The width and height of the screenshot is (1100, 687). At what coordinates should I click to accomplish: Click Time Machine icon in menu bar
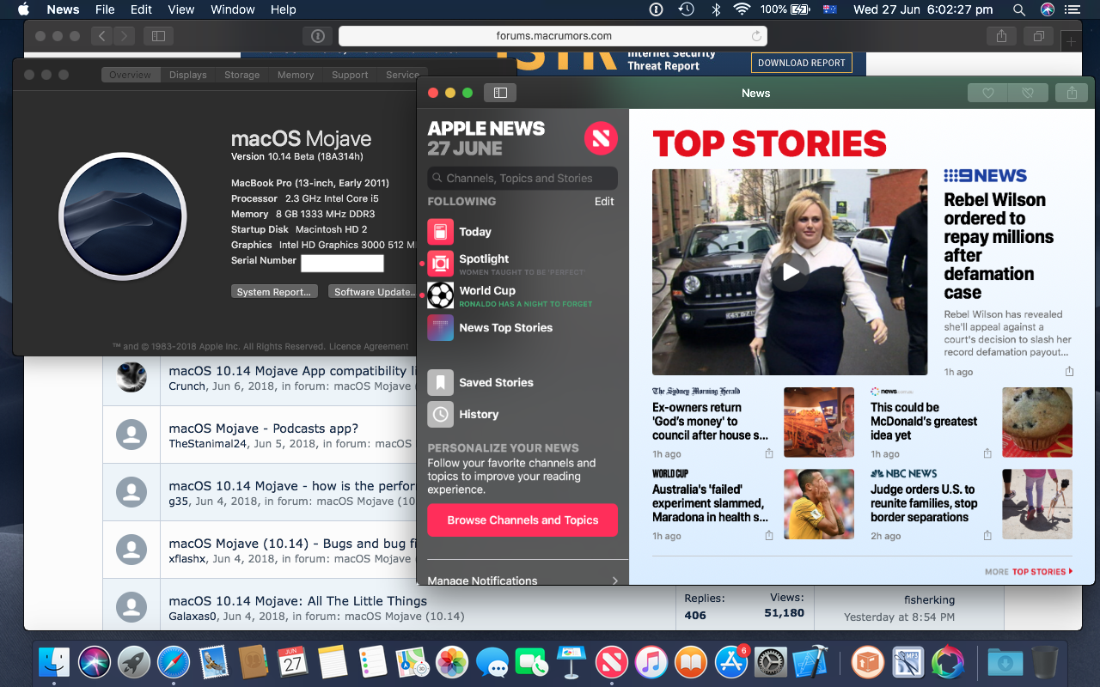[686, 9]
